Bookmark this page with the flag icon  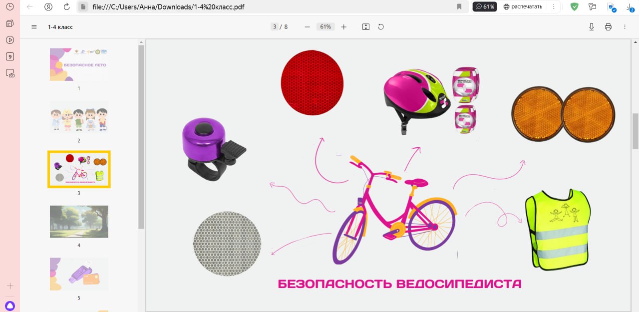pos(459,7)
